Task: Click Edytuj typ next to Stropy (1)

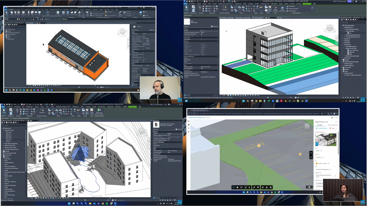Action: [215, 27]
